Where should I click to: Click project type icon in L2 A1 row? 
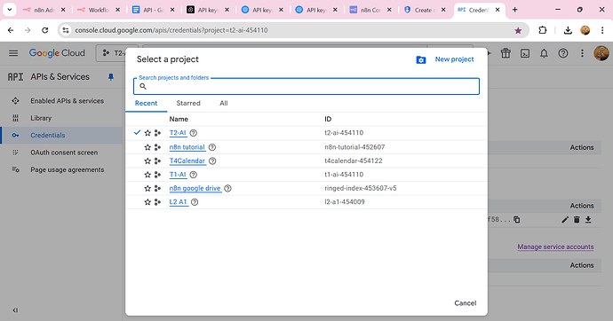(x=157, y=202)
